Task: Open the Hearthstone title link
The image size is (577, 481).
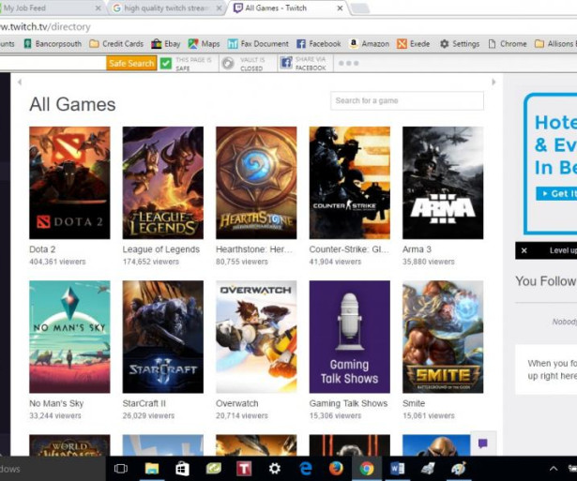Action: click(x=254, y=249)
